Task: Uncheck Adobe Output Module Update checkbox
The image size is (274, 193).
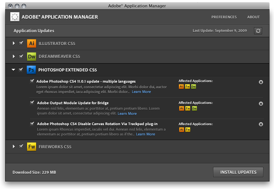Action: 32,103
